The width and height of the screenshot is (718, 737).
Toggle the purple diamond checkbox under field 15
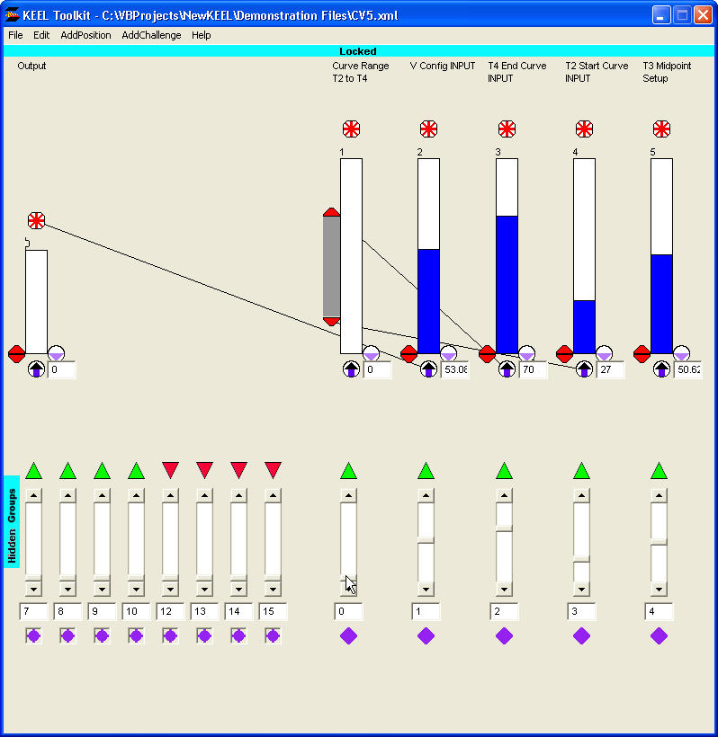[x=273, y=636]
